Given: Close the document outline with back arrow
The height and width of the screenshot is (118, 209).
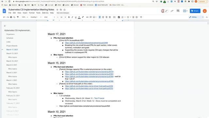Looking at the screenshot, I should tap(5, 26).
